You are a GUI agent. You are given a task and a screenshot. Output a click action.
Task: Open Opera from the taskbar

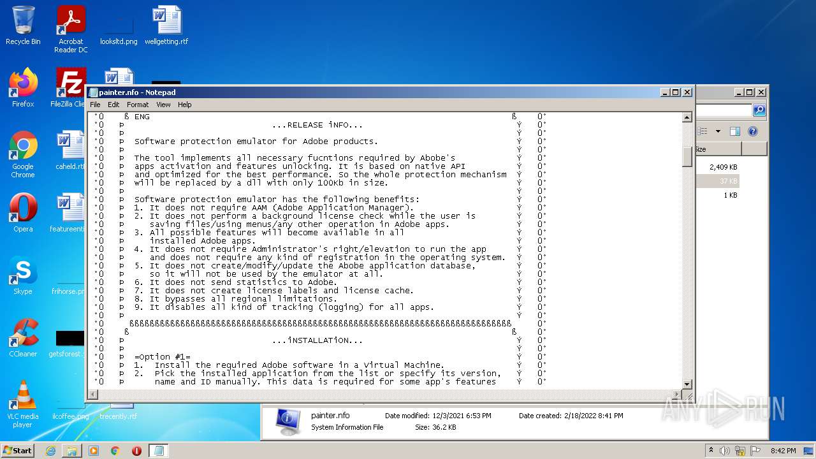tap(136, 451)
